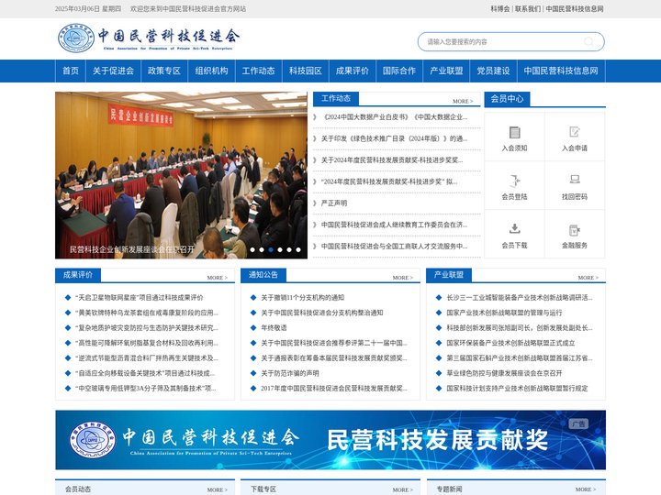
Task: Open 关于中国民营科技促进会分支机构整治通知
Action: [321, 313]
